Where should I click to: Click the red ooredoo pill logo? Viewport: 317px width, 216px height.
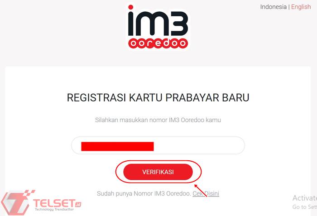pos(158,43)
